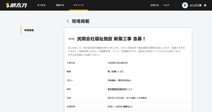Click the 場所 label
212x112 pixels.
pyautogui.click(x=69, y=89)
